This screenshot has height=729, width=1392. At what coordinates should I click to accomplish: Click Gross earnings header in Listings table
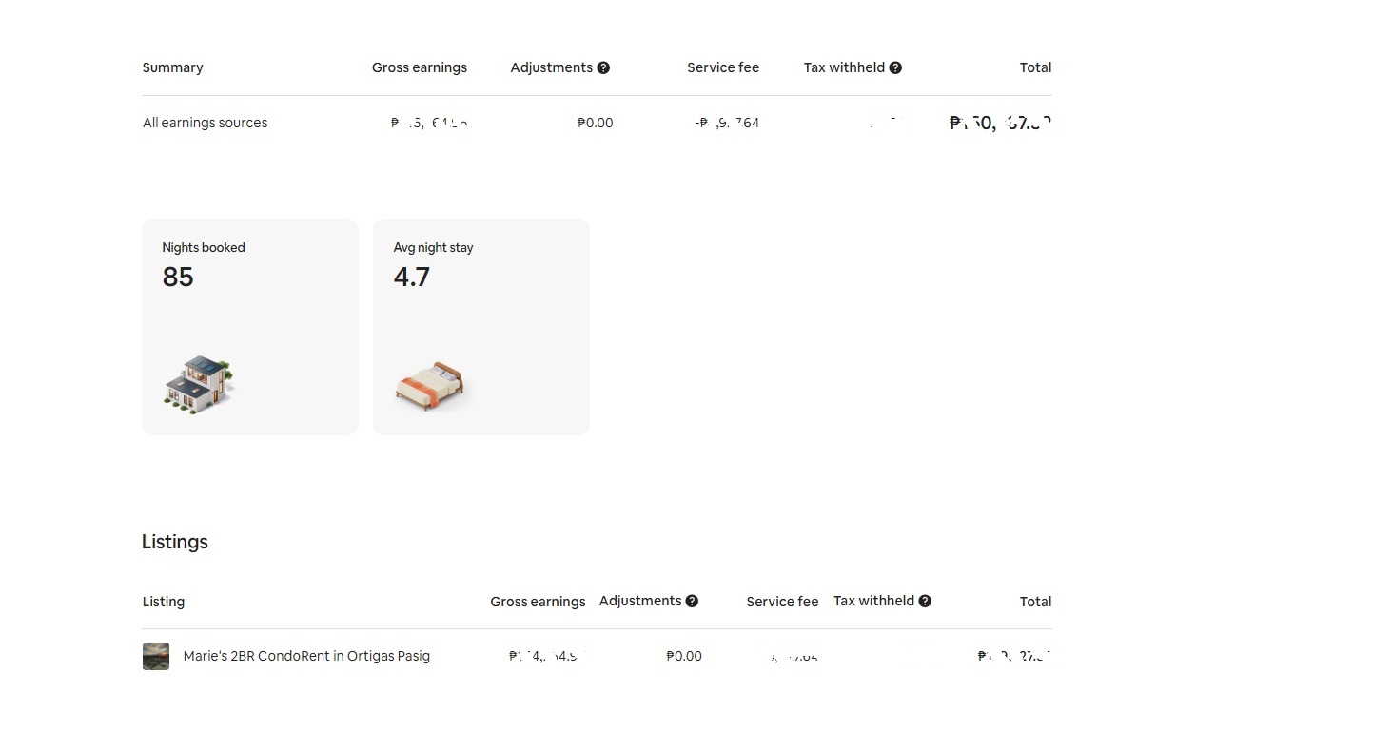pos(538,602)
